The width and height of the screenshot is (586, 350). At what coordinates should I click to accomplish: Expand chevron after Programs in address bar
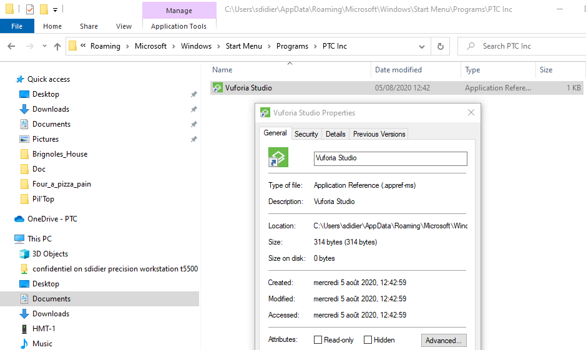tap(315, 46)
